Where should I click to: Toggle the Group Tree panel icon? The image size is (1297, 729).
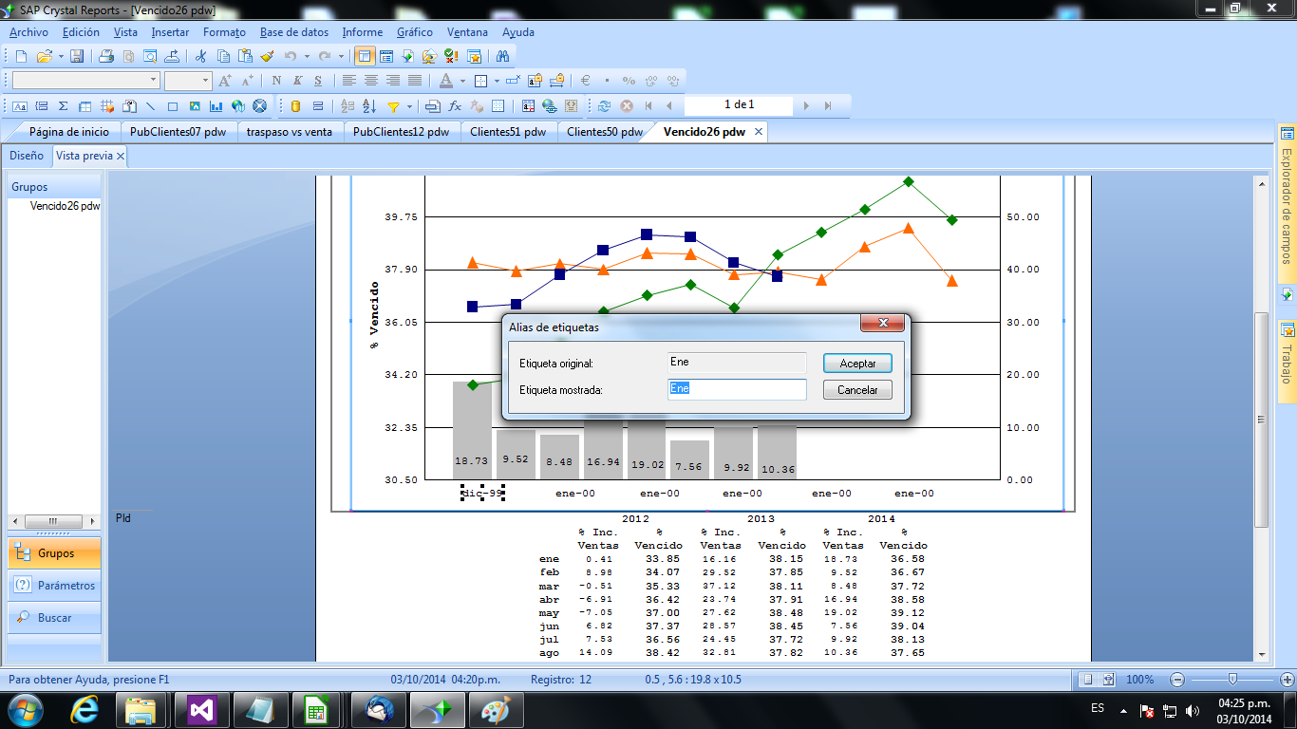[x=365, y=56]
